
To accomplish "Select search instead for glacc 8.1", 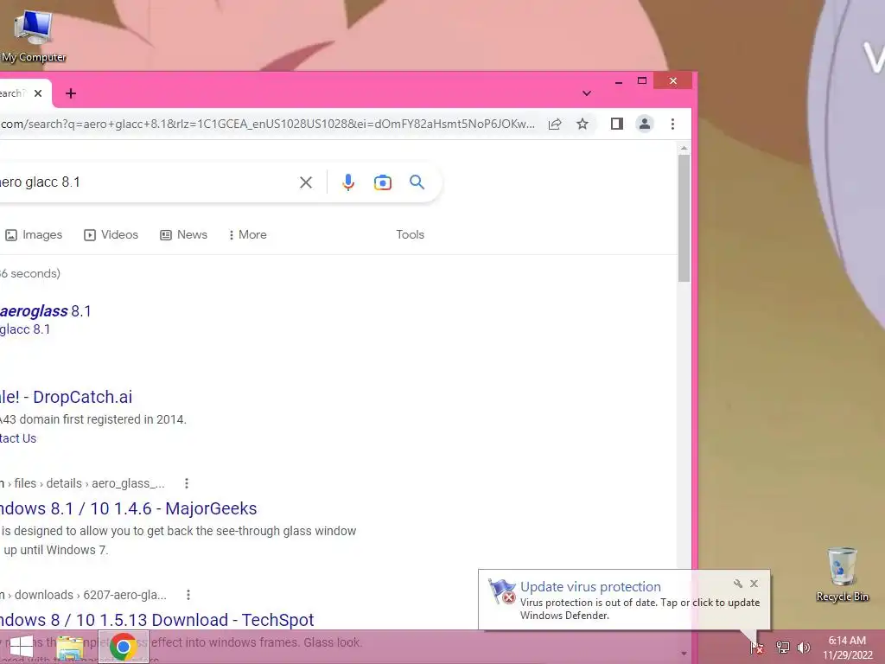I will [25, 329].
